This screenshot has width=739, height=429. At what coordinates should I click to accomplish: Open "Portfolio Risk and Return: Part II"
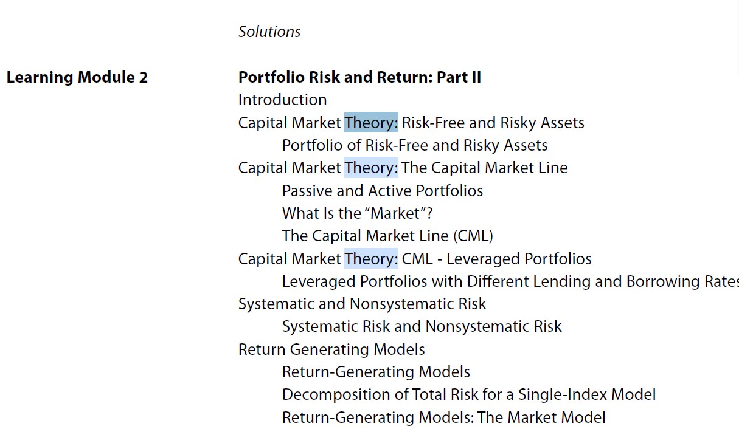pyautogui.click(x=359, y=77)
